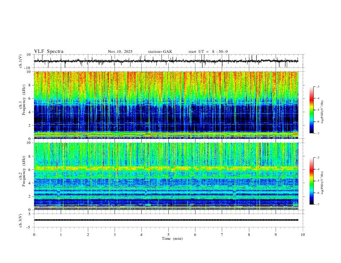Click the ch.1 PSD color bar
The image size is (341, 263).
point(312,110)
